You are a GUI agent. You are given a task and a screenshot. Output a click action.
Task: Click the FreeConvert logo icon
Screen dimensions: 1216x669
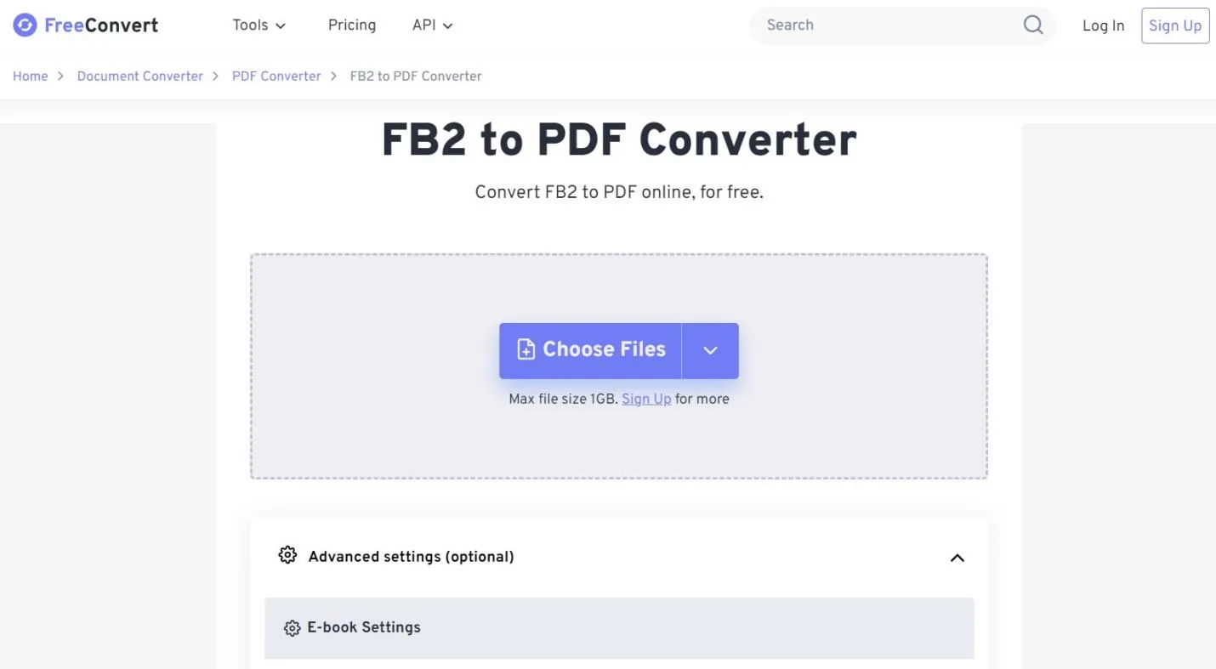pos(23,25)
